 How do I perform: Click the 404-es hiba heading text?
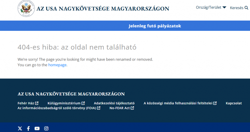(77, 47)
